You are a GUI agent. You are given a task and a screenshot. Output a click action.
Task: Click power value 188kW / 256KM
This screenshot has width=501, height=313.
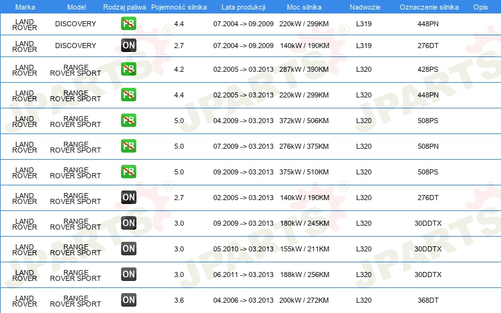(x=304, y=275)
